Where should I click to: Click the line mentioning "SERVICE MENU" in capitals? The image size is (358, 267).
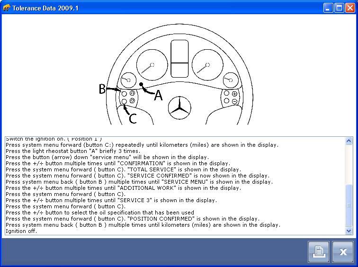tap(139, 182)
